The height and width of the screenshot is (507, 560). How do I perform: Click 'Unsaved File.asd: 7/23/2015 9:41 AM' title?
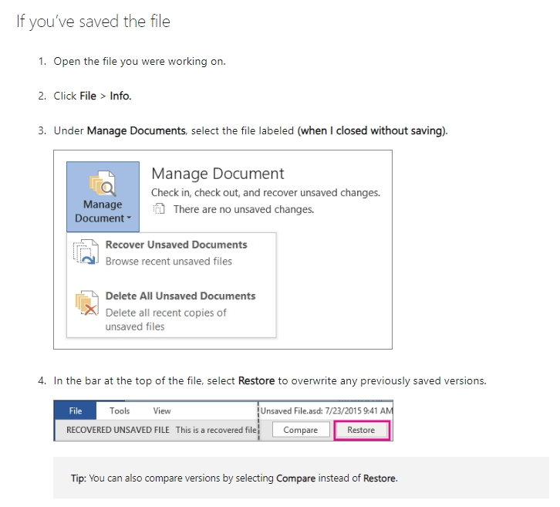(326, 411)
